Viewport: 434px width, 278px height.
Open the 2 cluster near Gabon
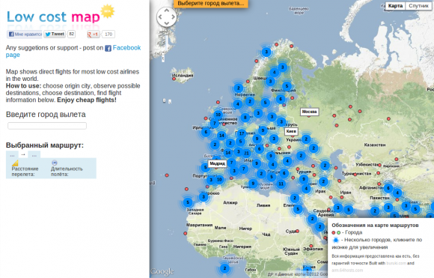(224, 268)
